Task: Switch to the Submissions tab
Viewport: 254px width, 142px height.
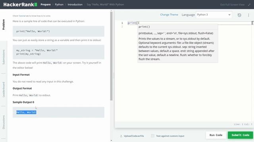Action: [x=4, y=57]
